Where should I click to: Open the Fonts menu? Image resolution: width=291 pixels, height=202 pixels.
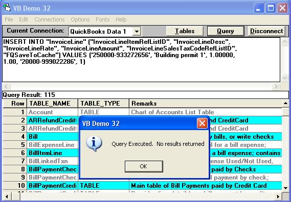(x=103, y=19)
